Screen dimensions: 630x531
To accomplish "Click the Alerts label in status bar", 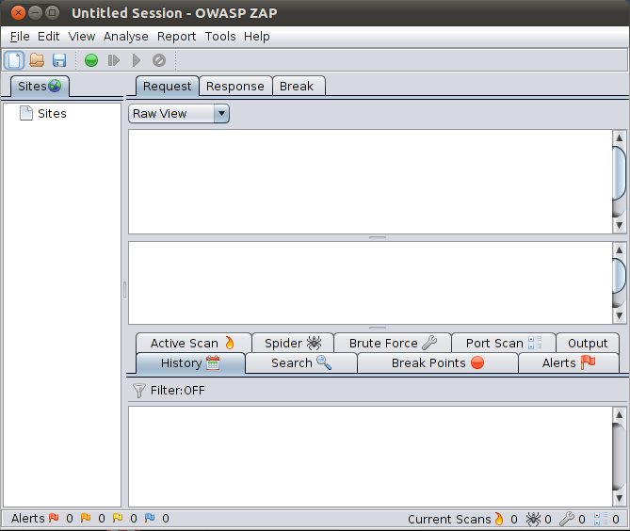I will tap(27, 518).
